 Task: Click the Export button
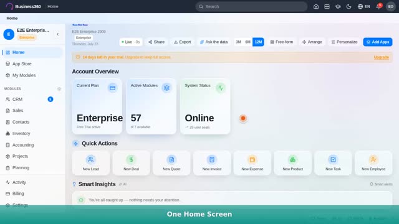pos(182,42)
